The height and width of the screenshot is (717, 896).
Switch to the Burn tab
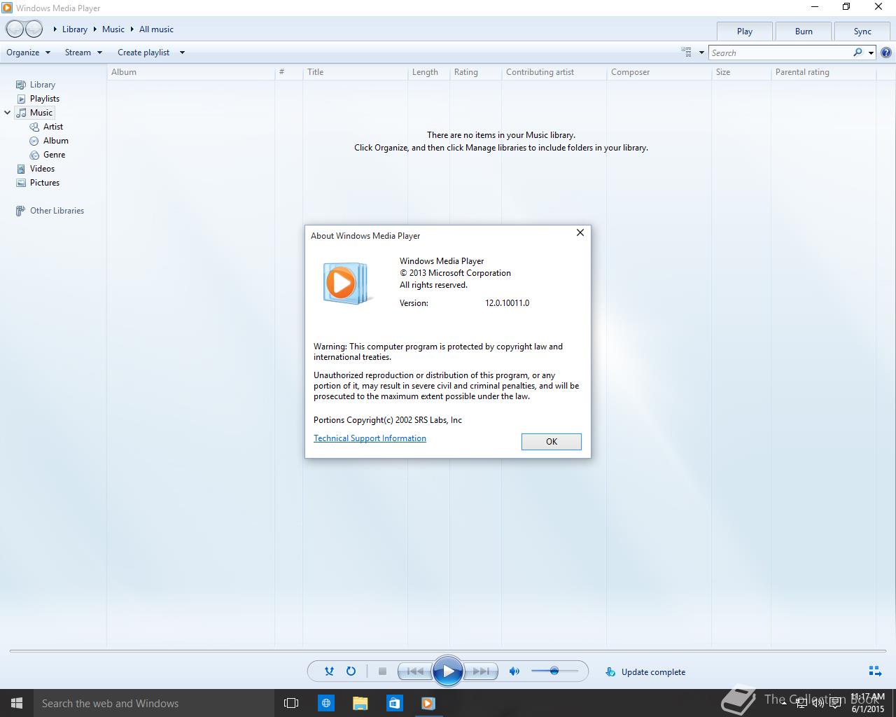coord(804,32)
